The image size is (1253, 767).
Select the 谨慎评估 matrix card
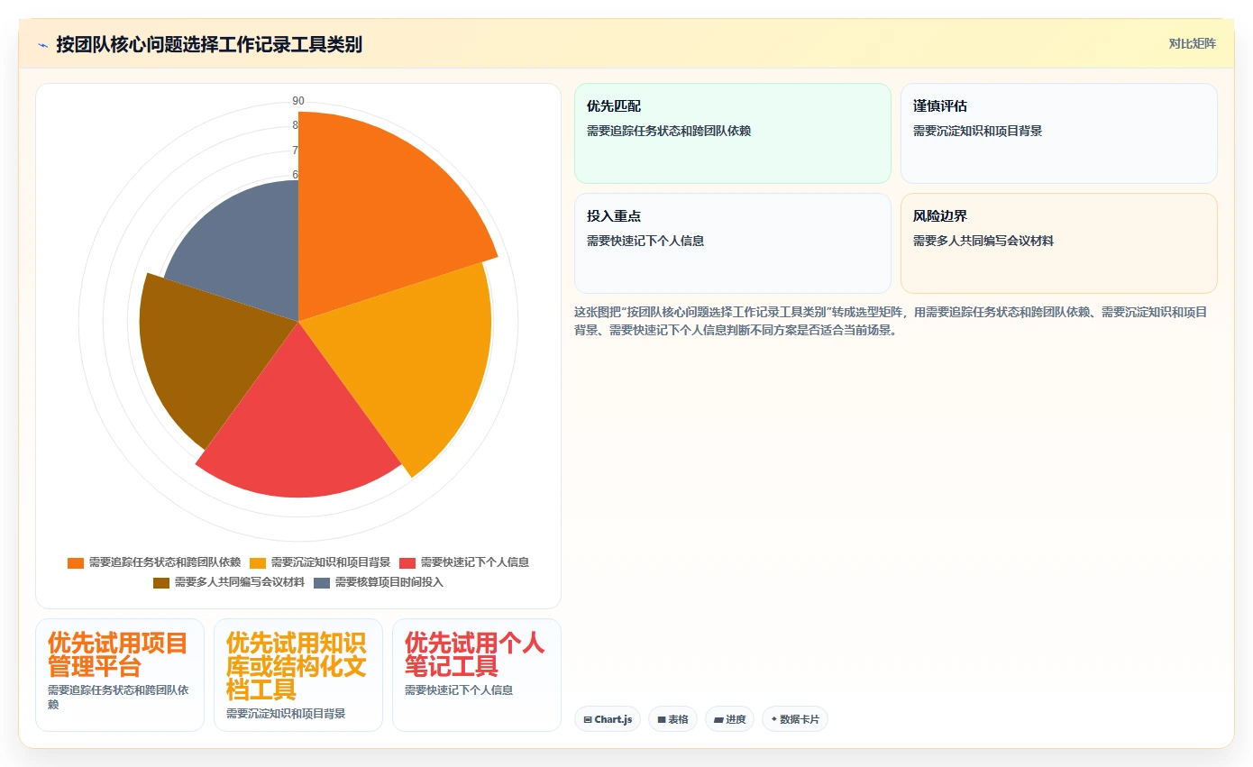pyautogui.click(x=1058, y=133)
